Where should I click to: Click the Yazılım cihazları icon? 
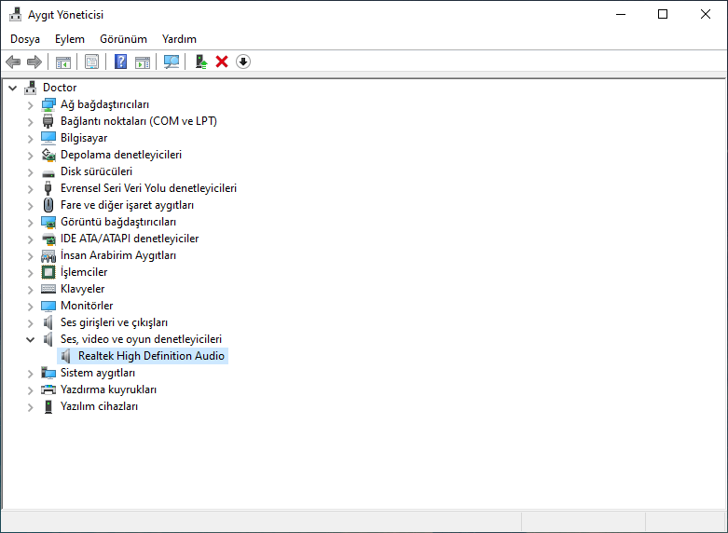click(x=48, y=406)
